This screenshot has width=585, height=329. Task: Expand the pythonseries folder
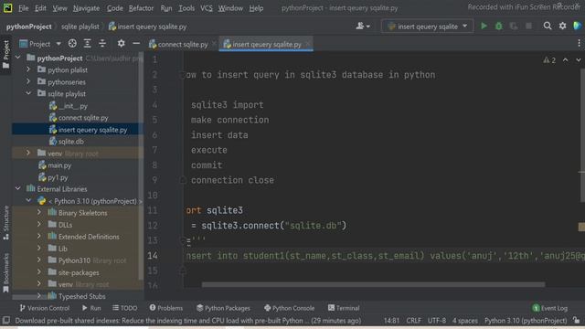28,81
